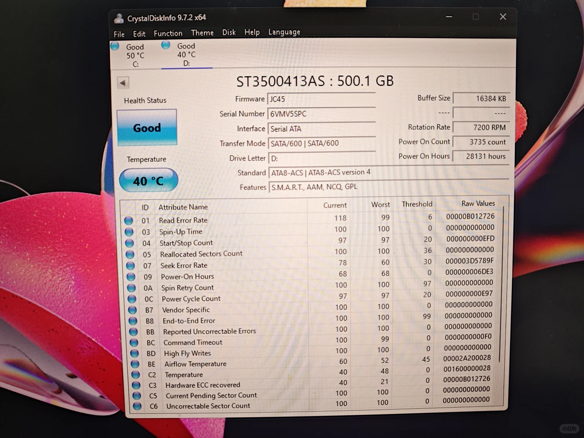
Task: Click the Good health status button
Action: coord(147,128)
